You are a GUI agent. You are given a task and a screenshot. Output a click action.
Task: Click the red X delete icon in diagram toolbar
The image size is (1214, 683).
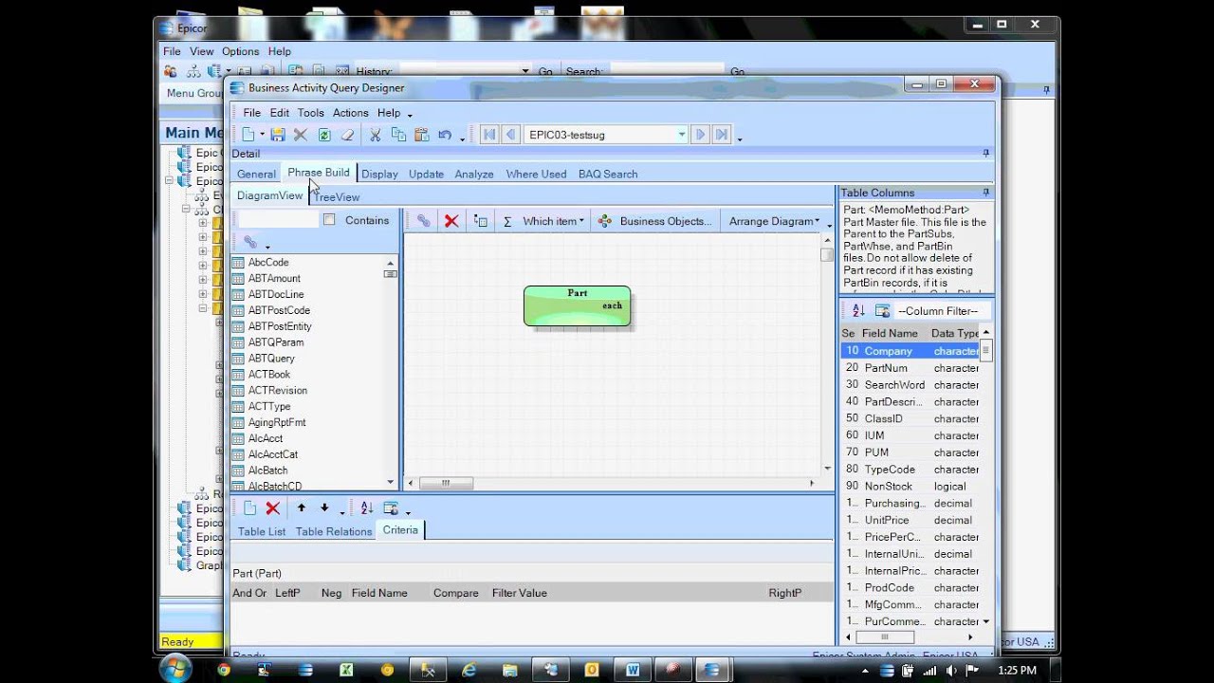(451, 221)
